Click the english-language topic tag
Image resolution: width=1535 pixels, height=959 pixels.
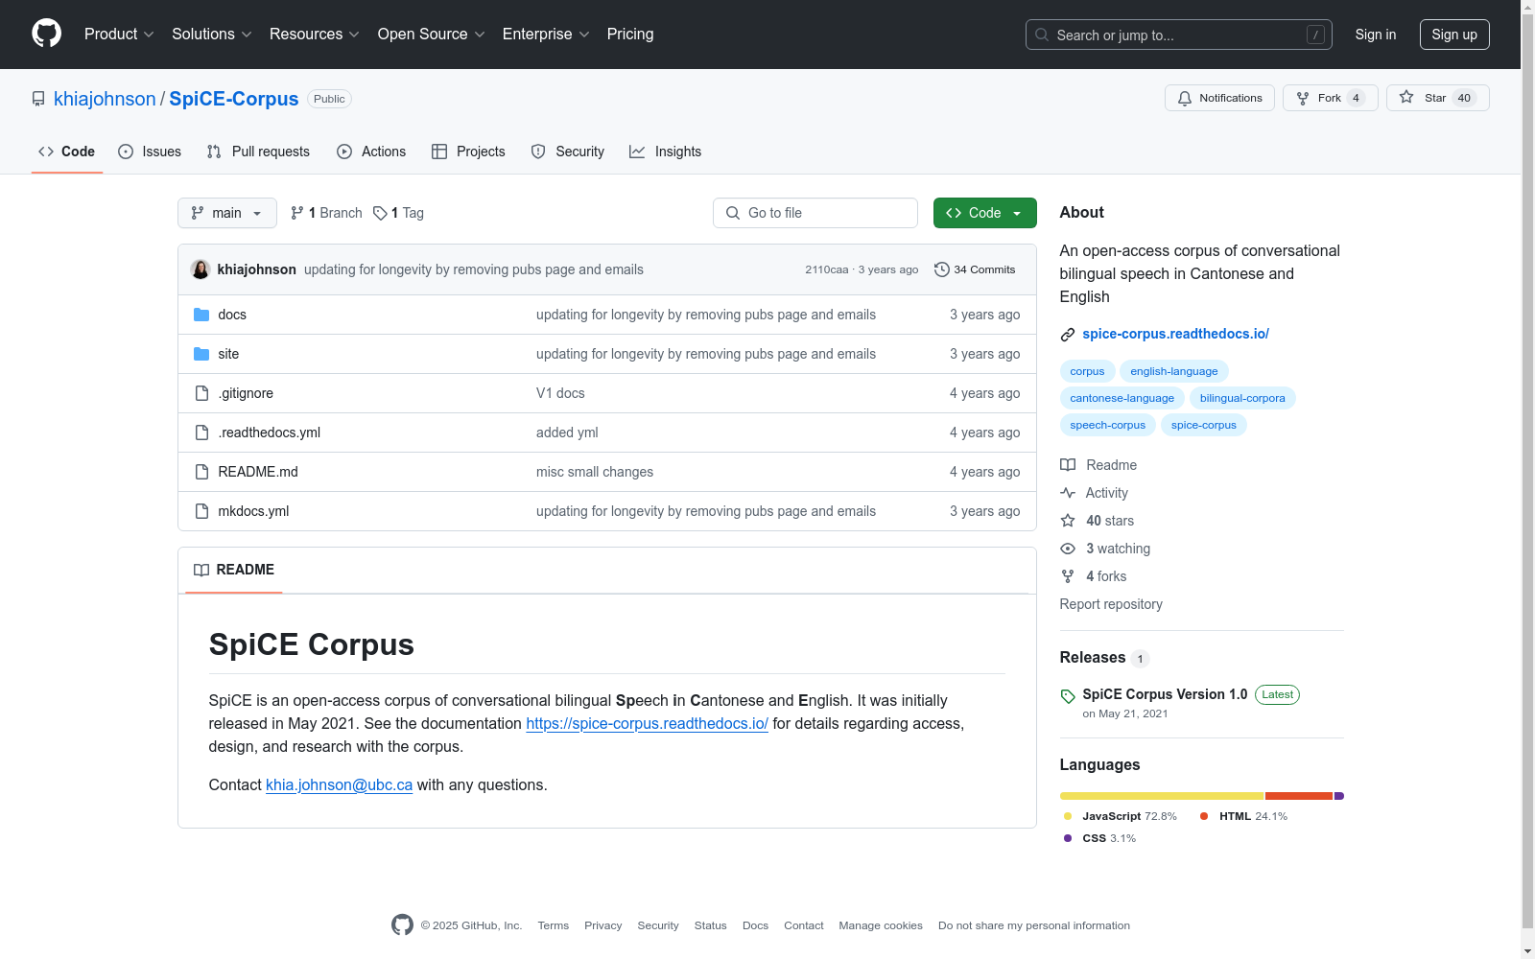click(x=1174, y=371)
